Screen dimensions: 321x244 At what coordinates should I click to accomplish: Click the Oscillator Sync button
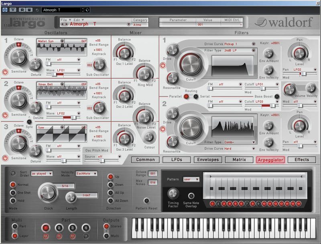click(29, 121)
